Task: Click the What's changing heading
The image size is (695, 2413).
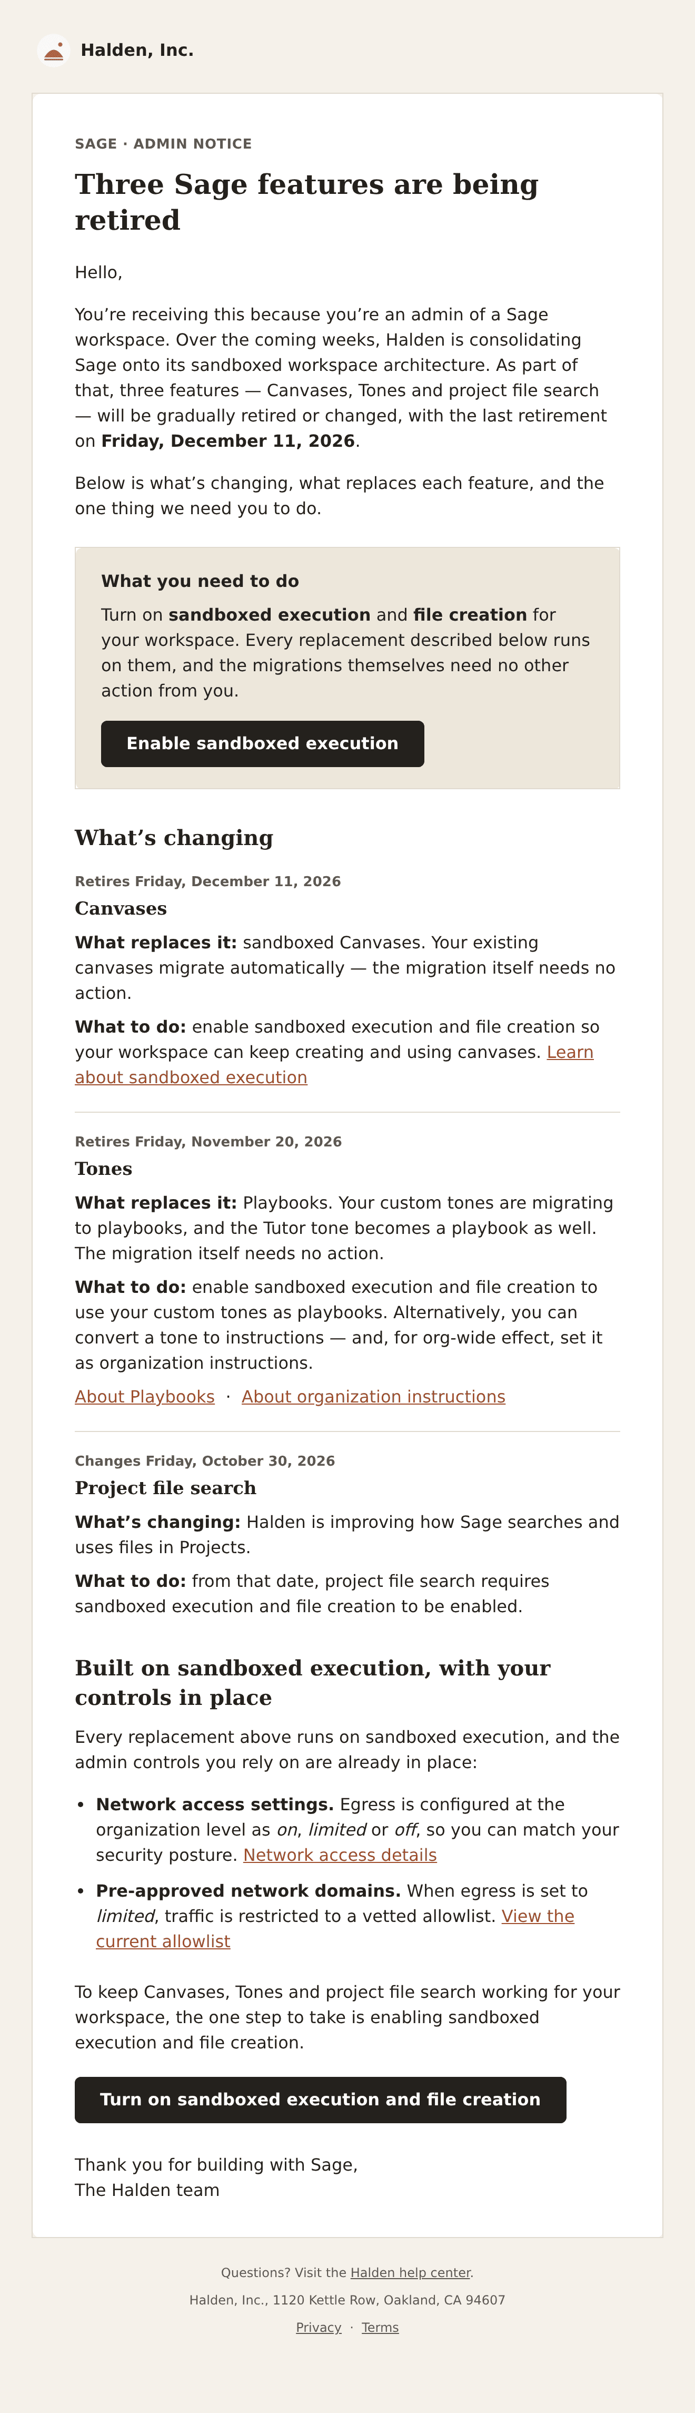Action: coord(174,837)
